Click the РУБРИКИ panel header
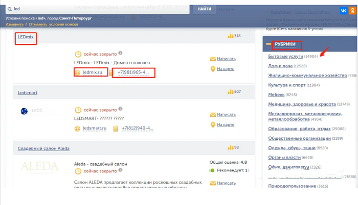Viewport: 358px width, 205px height. point(285,44)
